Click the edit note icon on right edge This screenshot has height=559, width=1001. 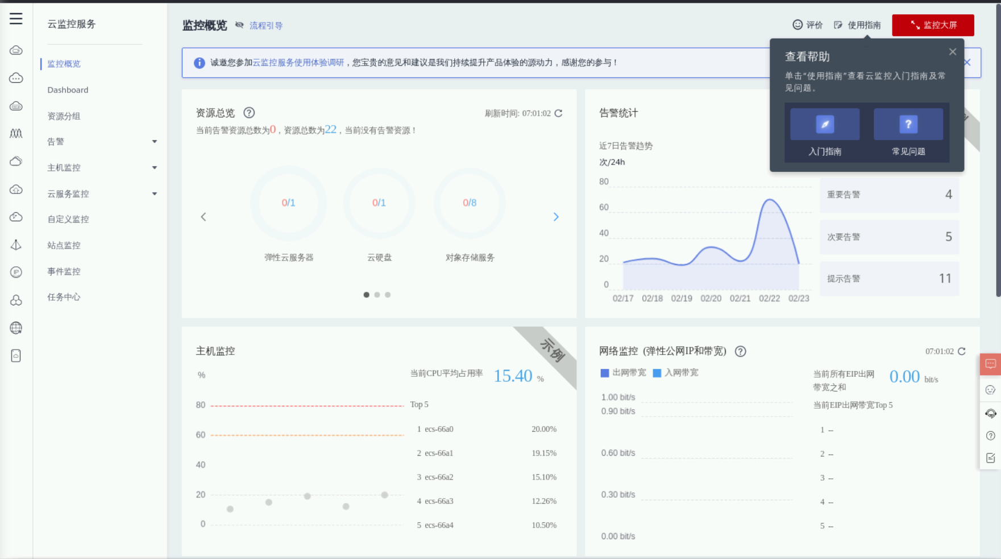(990, 458)
